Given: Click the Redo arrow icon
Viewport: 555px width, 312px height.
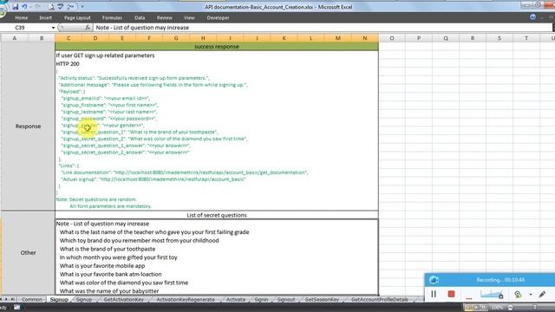Looking at the screenshot, I should click(x=37, y=7).
